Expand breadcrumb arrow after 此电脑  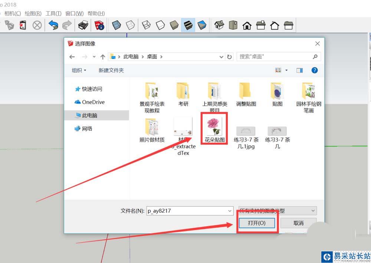tap(143, 57)
